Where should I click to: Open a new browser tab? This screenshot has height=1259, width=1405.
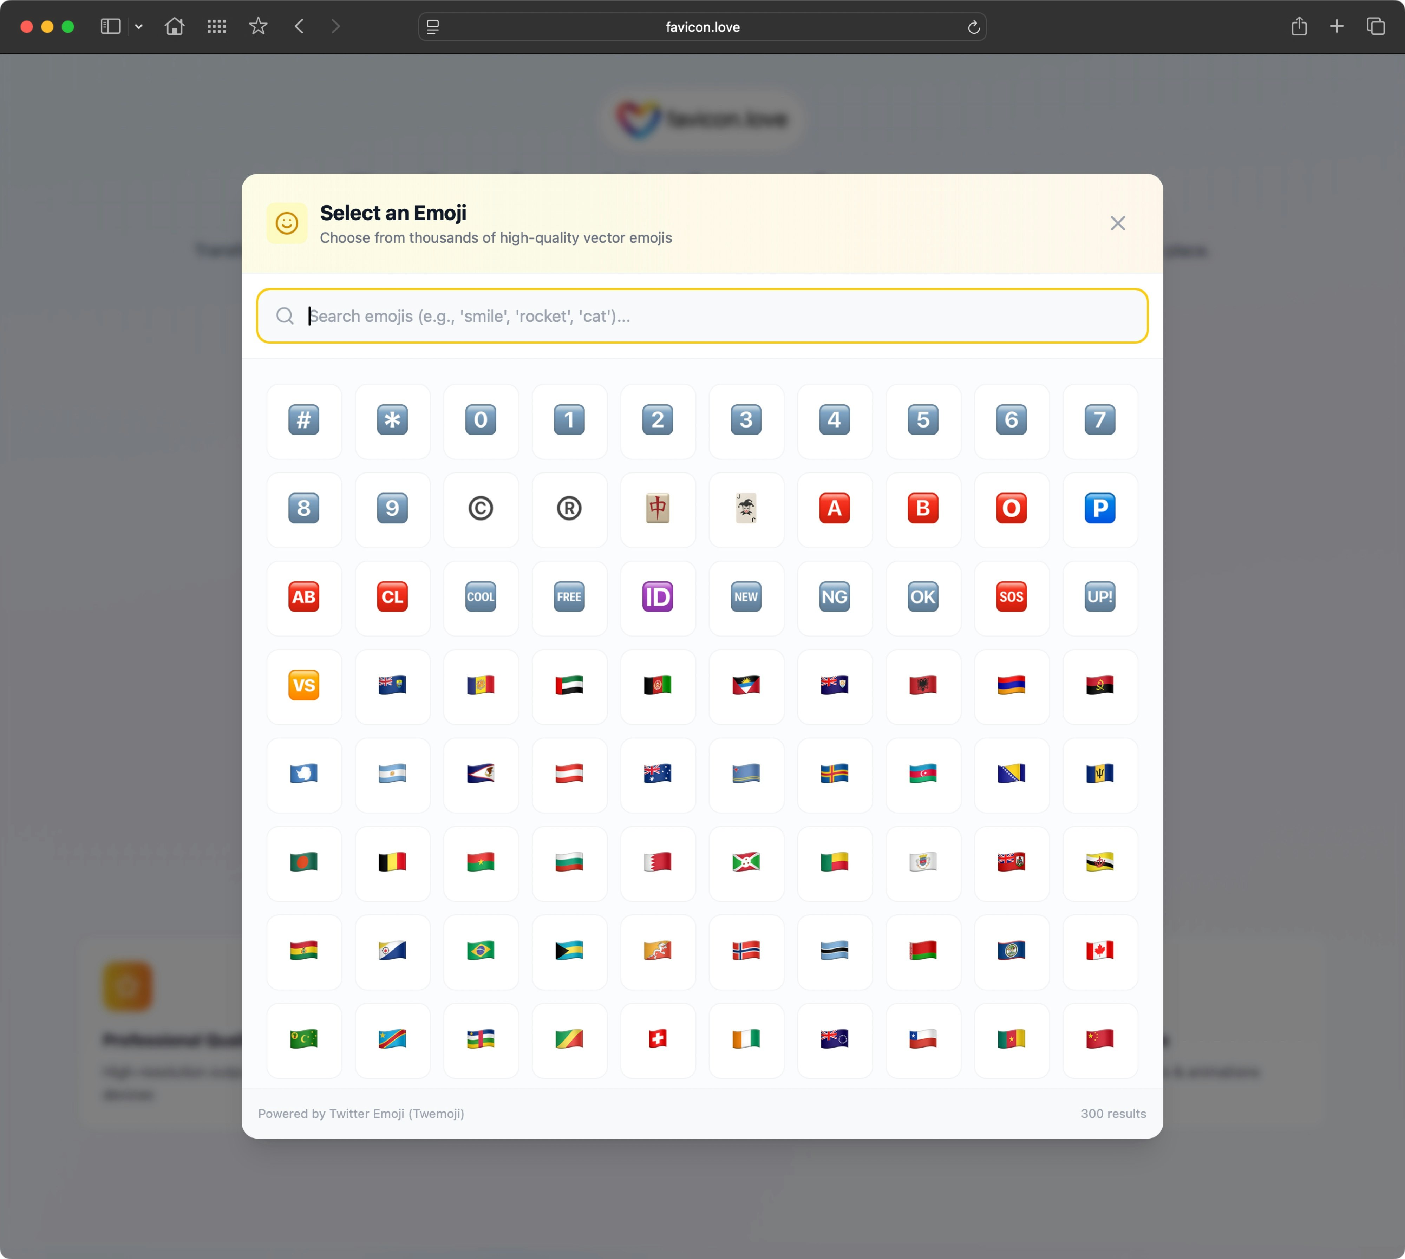1337,26
